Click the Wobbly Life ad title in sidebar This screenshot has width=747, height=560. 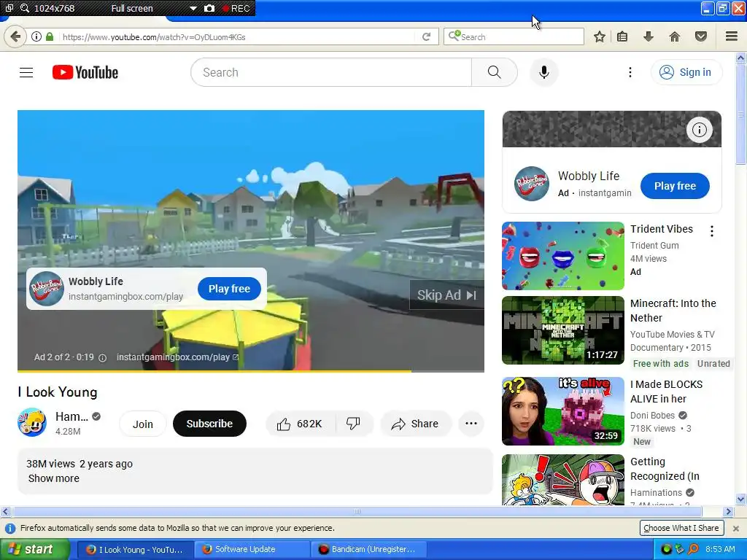click(589, 176)
